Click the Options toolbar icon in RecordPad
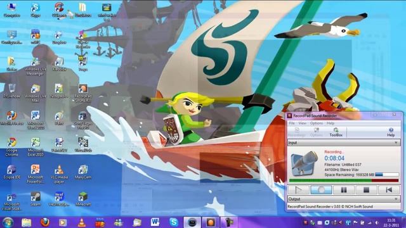 [316, 132]
